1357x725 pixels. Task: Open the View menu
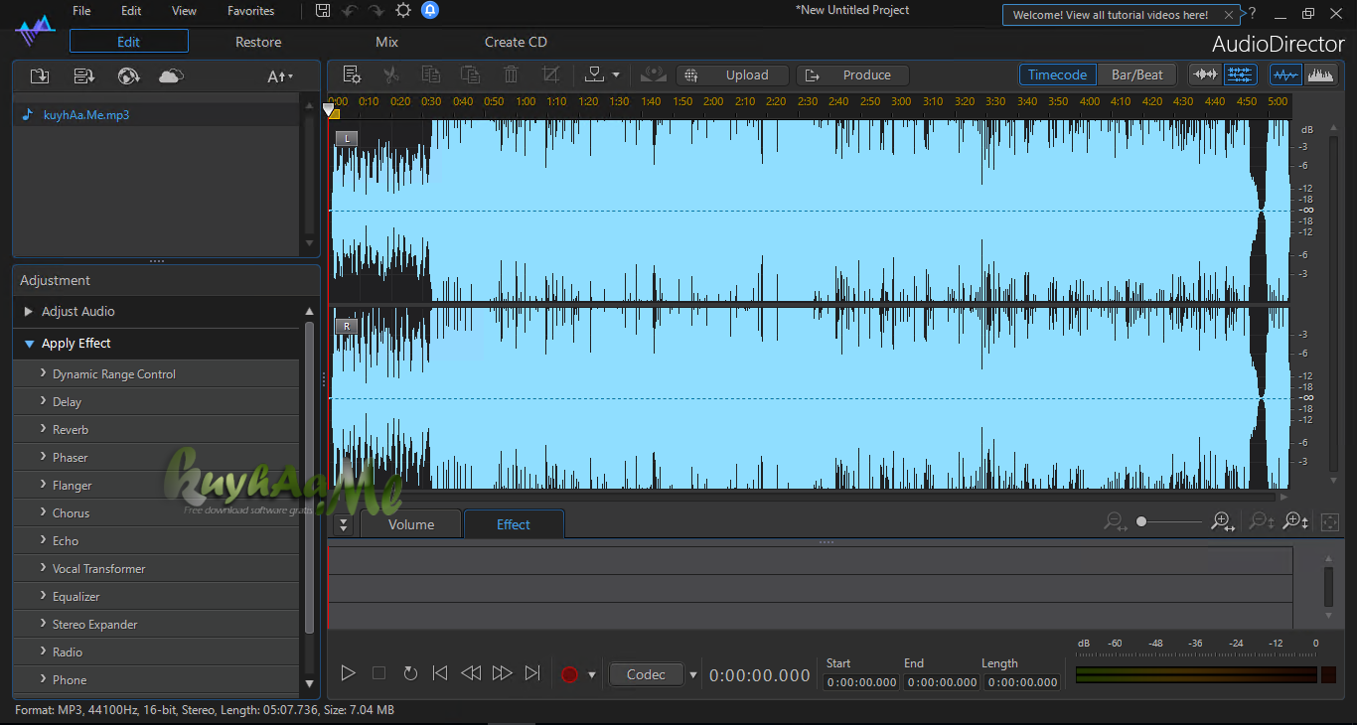click(x=184, y=11)
